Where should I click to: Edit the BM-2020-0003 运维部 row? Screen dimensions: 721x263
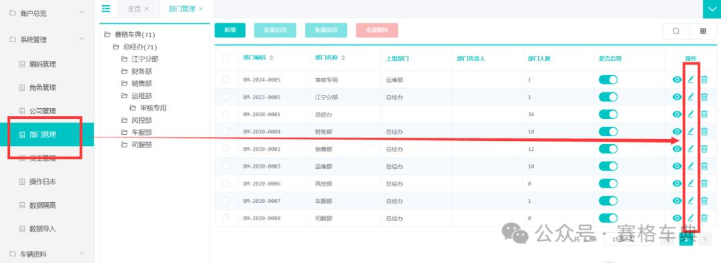690,166
